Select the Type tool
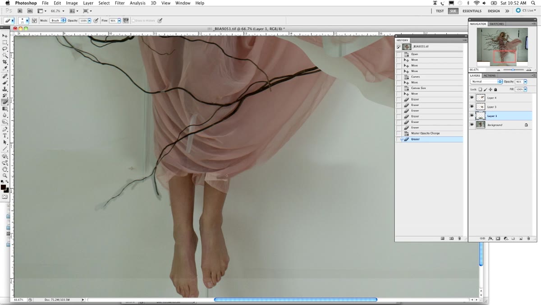The height and width of the screenshot is (305, 541). point(5,135)
